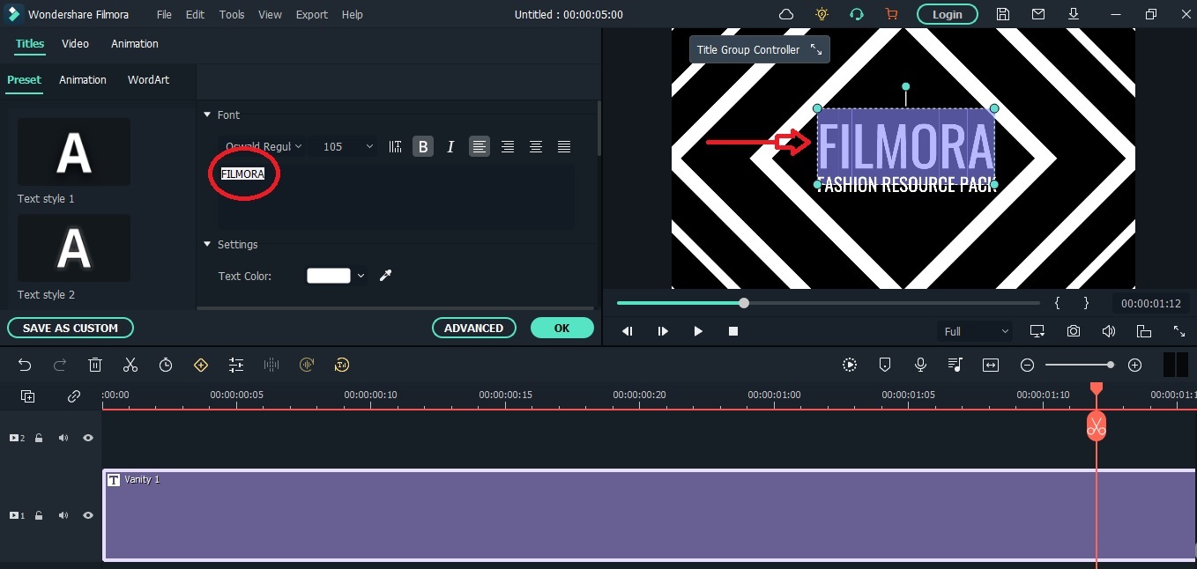Open the orange audio stretch icon

(307, 365)
